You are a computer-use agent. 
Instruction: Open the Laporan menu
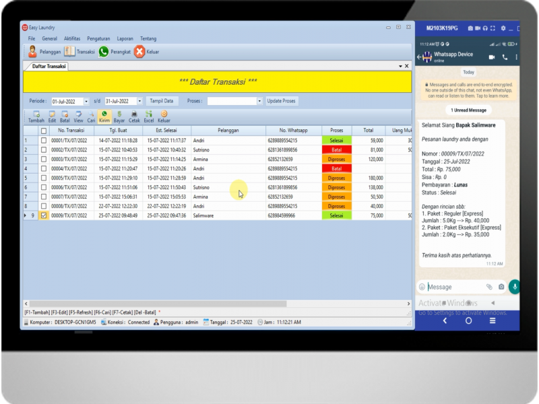[x=125, y=38]
